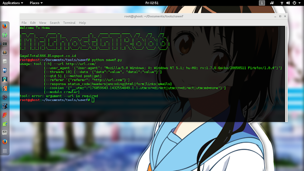Open the clock showing Fri 02:51
This screenshot has width=304, height=171.
[152, 3]
